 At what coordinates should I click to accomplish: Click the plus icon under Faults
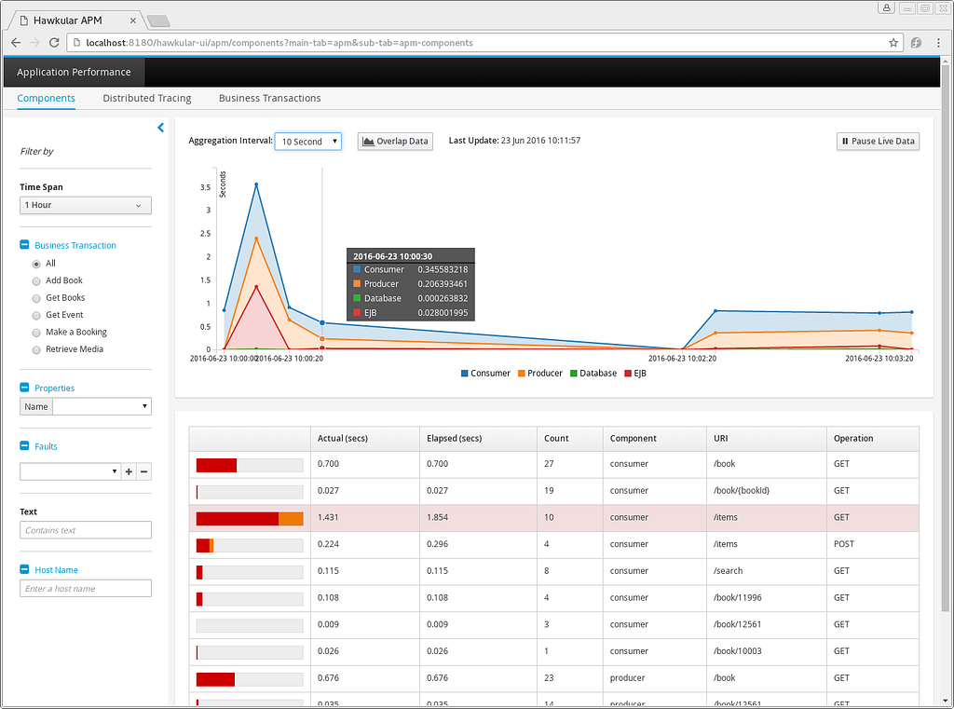(x=129, y=471)
